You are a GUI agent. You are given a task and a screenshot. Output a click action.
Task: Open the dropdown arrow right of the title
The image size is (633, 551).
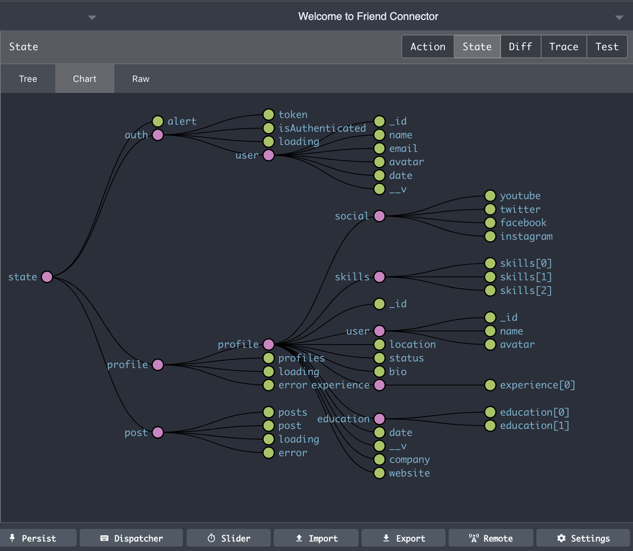pos(619,17)
